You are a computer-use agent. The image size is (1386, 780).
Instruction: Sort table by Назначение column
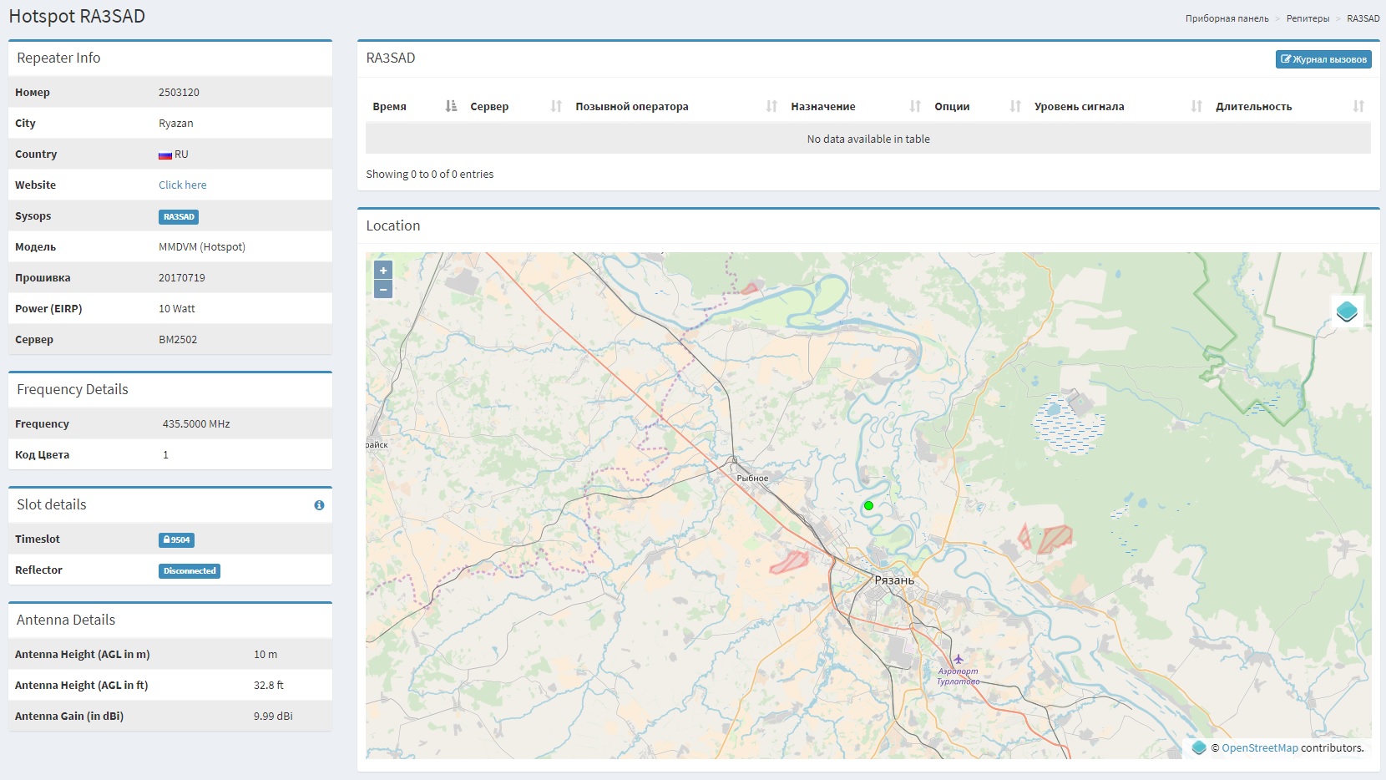tap(855, 106)
